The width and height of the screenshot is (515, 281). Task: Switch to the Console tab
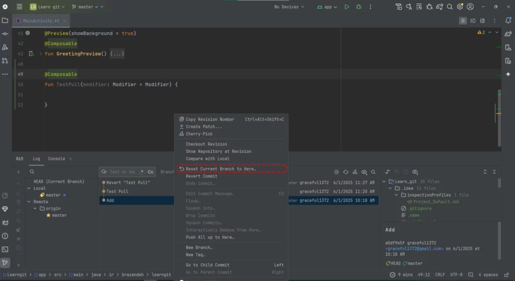point(56,158)
